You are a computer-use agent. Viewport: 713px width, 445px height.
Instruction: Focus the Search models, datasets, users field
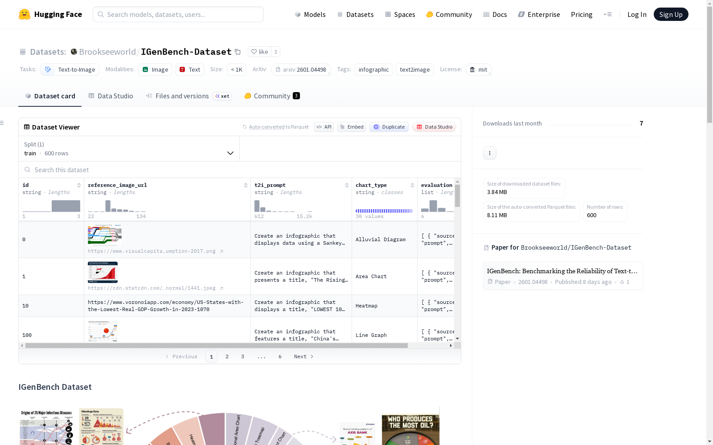coord(178,14)
